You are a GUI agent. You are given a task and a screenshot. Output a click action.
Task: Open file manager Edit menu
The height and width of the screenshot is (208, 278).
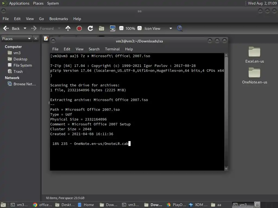point(17,19)
